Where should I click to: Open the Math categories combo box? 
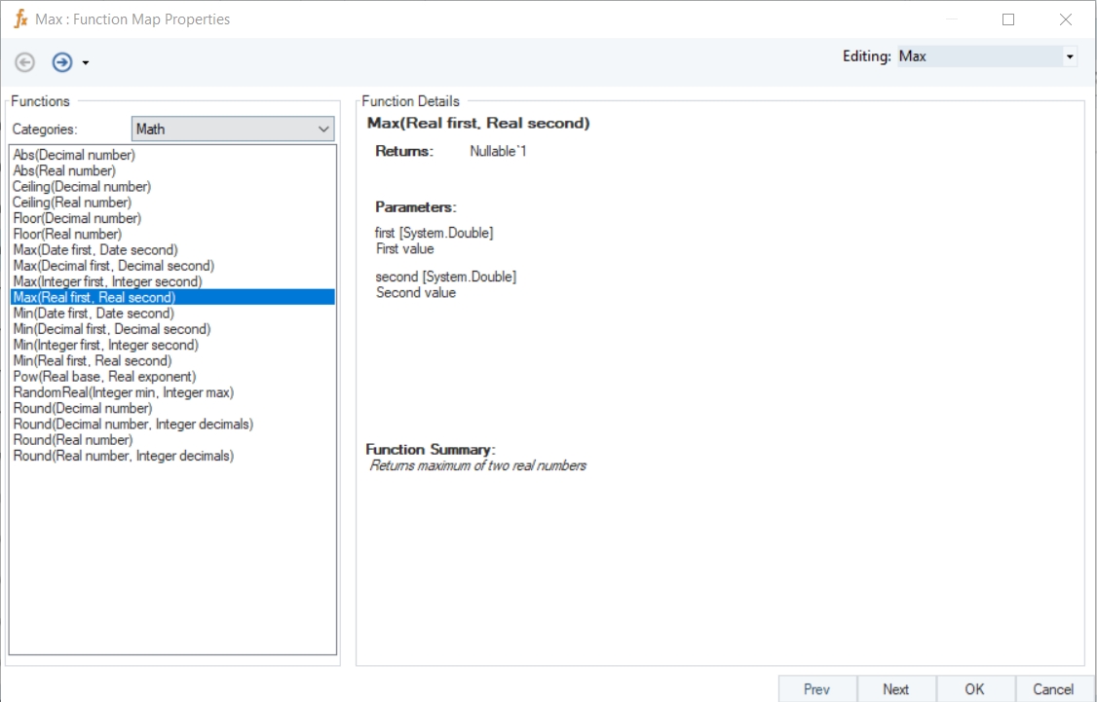tap(233, 129)
